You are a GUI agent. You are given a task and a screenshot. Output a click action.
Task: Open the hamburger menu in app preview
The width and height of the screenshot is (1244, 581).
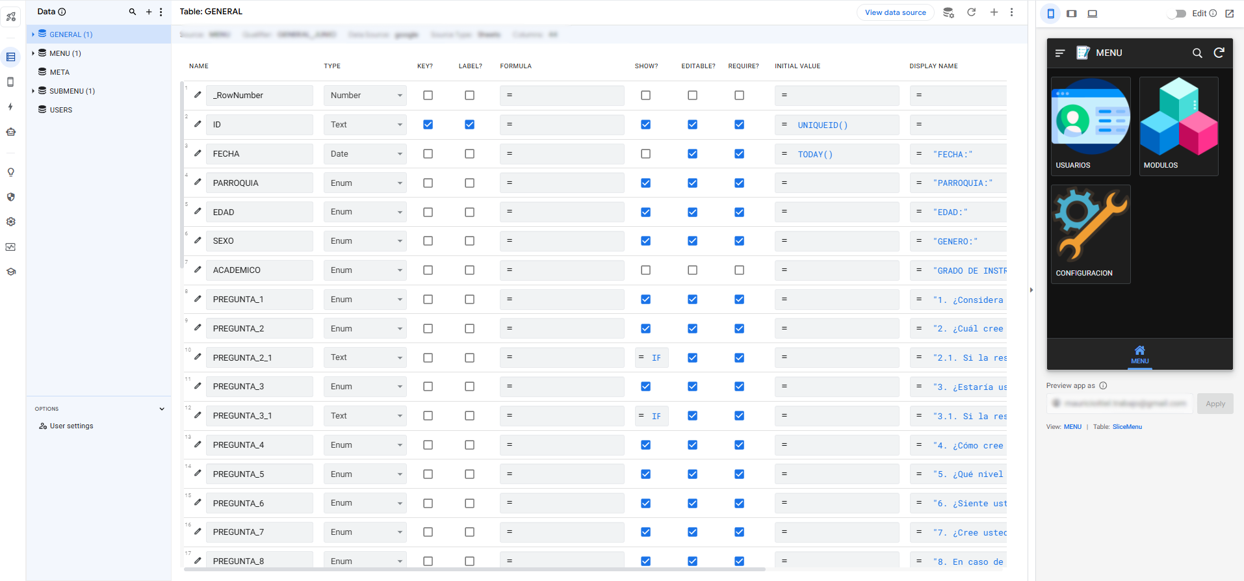(x=1060, y=53)
